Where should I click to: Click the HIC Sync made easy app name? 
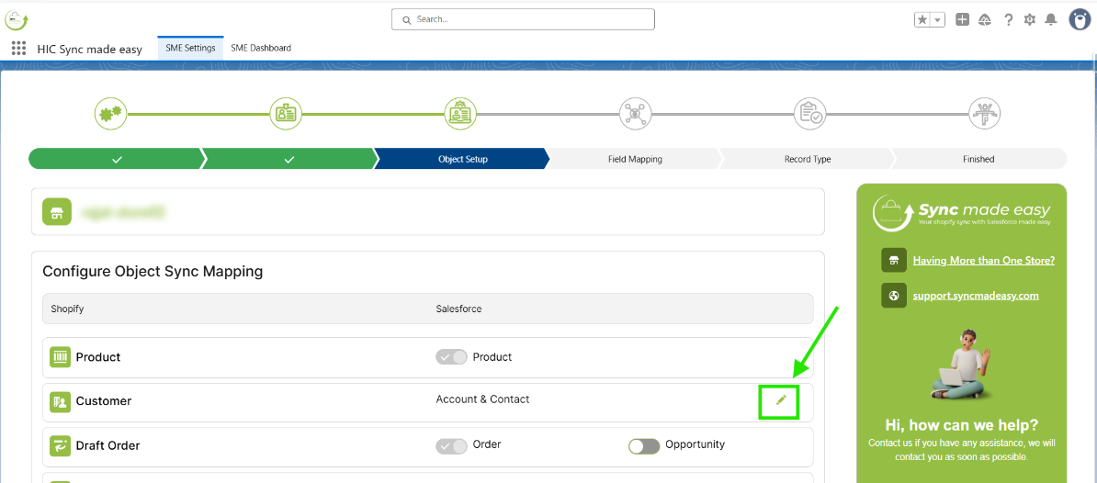pyautogui.click(x=89, y=49)
